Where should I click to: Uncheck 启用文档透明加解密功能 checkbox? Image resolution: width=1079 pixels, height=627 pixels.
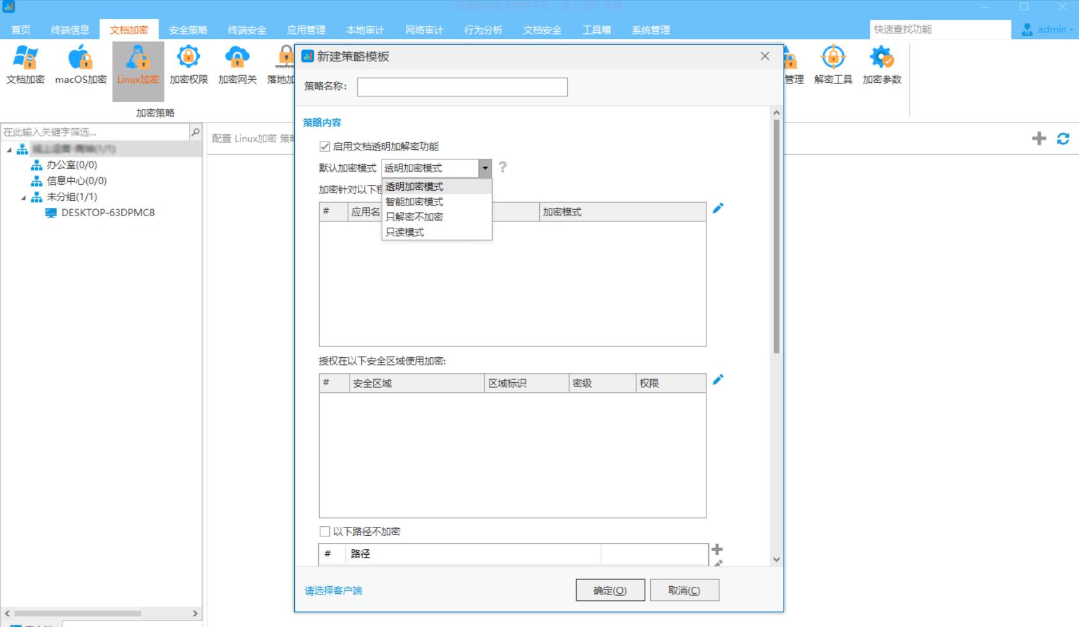click(x=325, y=147)
